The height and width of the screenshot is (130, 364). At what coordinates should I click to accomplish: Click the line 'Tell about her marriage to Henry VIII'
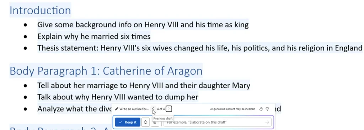click(144, 86)
